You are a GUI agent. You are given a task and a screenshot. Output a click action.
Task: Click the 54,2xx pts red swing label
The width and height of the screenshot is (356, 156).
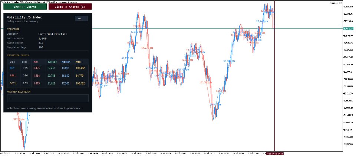tap(147, 48)
